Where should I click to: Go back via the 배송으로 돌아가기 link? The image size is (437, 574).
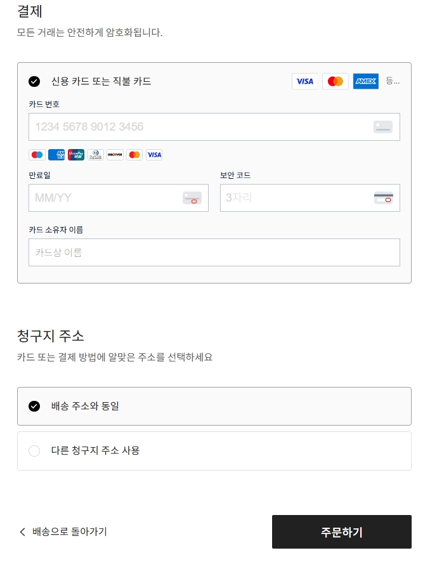coord(70,532)
